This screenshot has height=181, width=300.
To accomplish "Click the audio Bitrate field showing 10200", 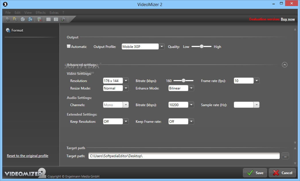I will [x=178, y=105].
